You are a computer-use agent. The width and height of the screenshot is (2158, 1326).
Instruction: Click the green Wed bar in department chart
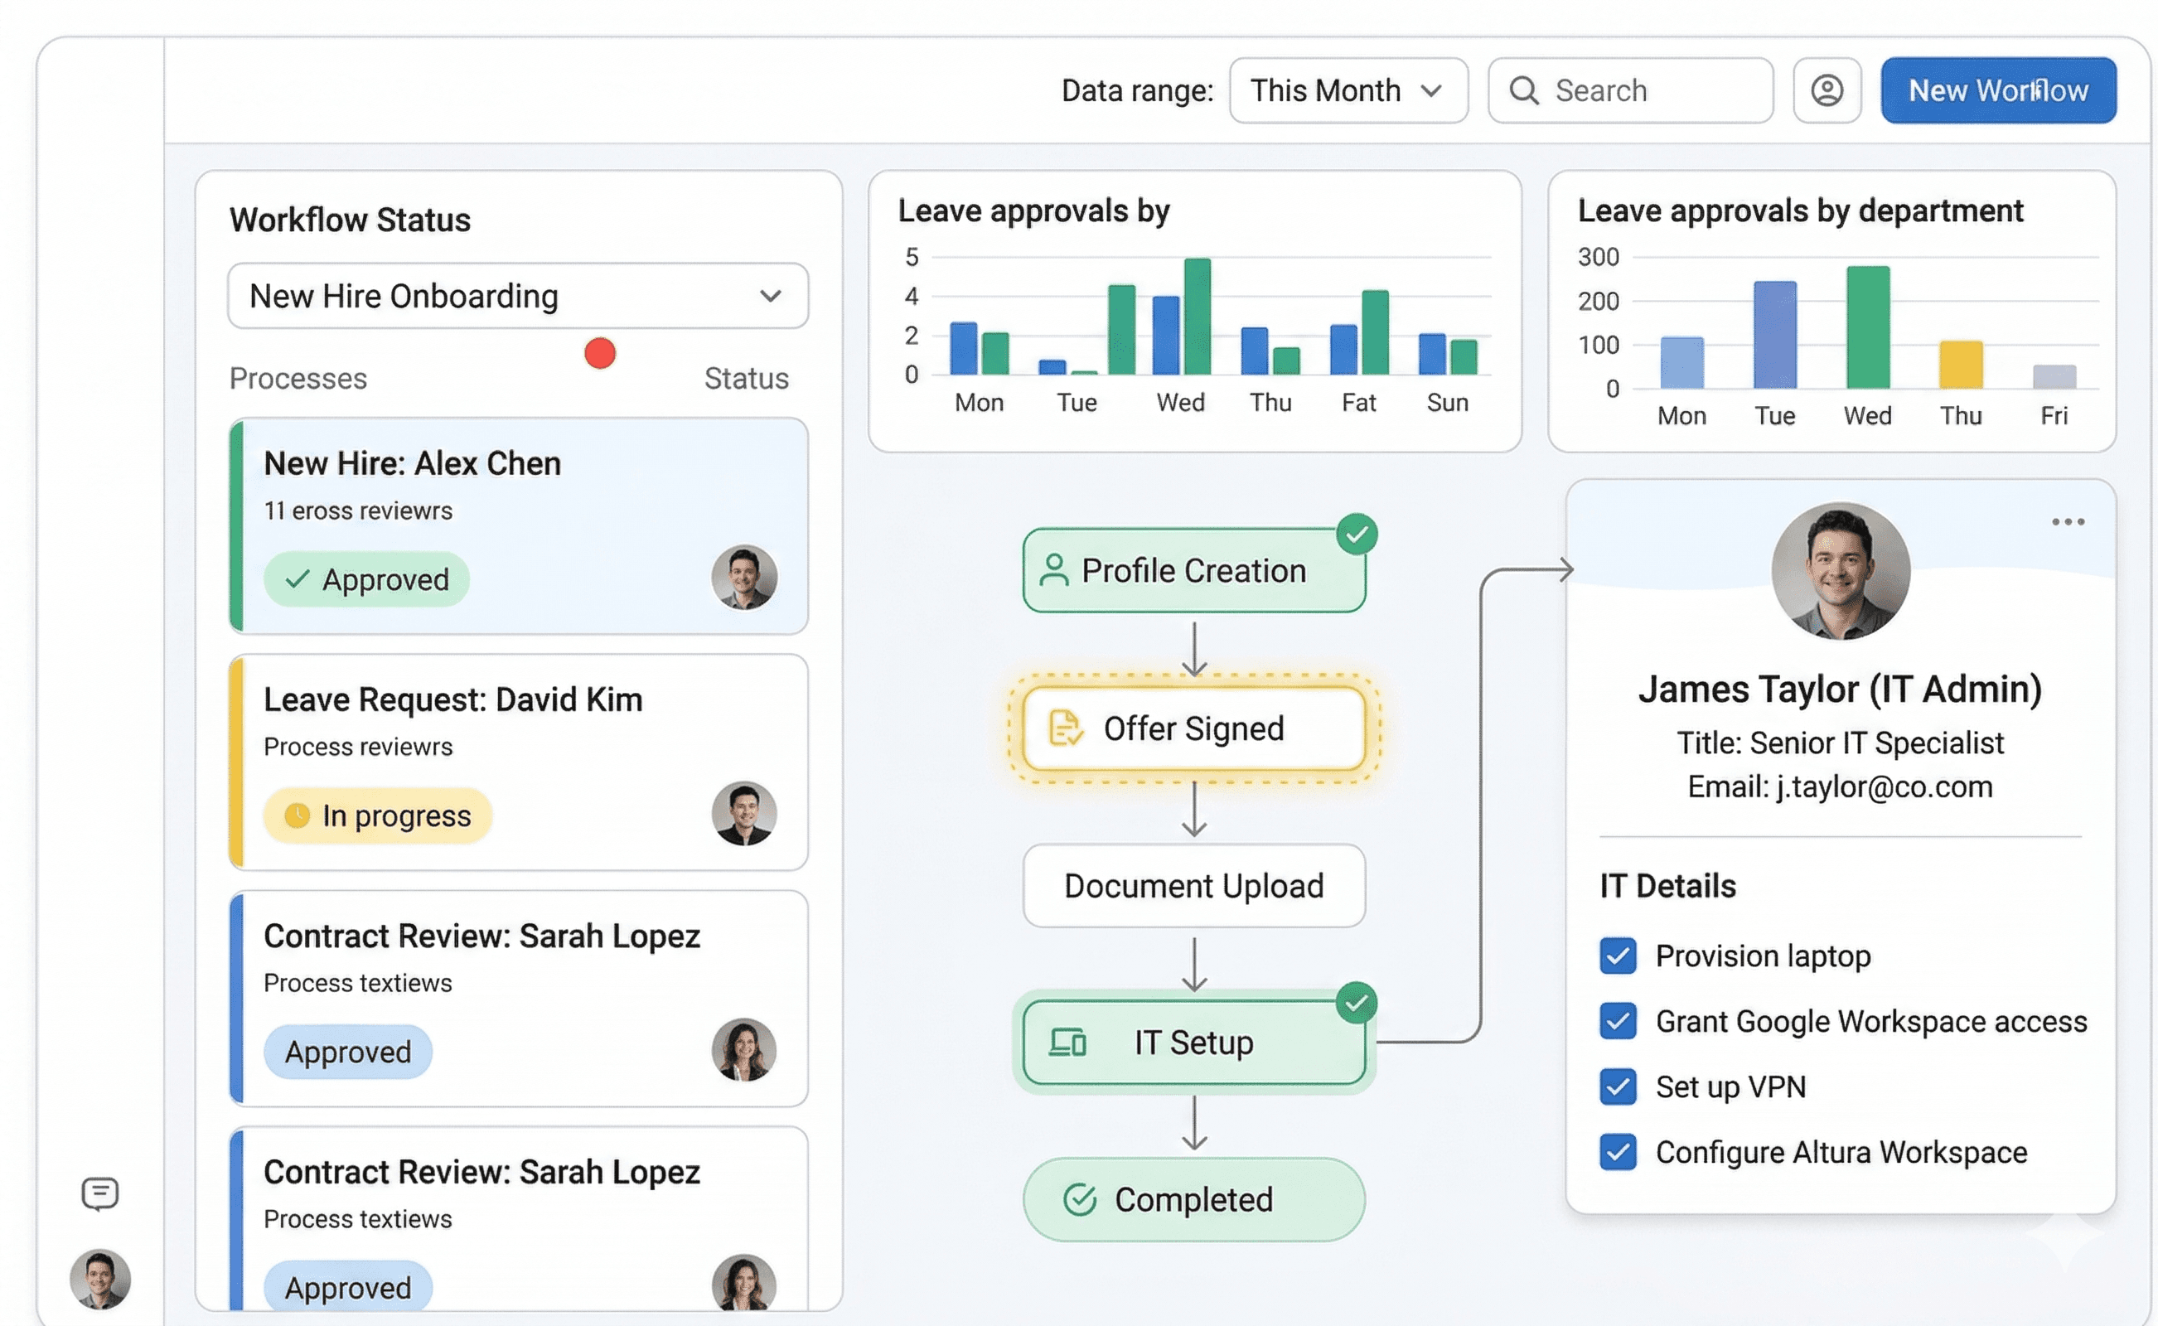pyautogui.click(x=1867, y=327)
